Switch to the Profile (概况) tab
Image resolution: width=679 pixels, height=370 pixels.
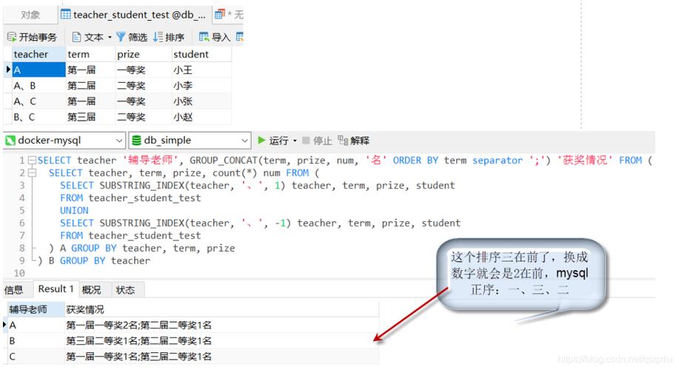coord(91,289)
